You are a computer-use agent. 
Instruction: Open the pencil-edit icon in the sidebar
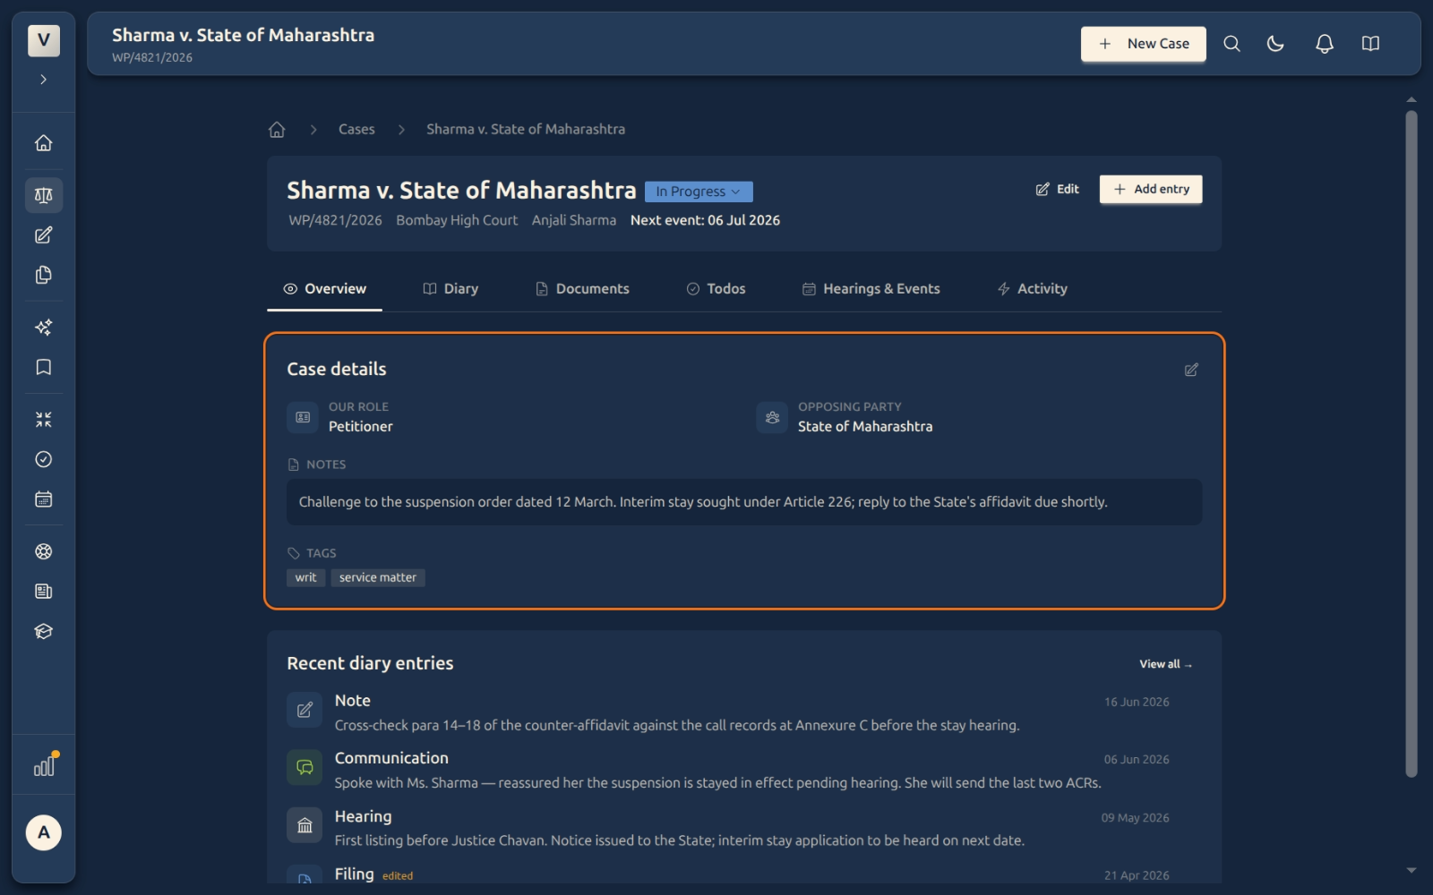(x=43, y=235)
